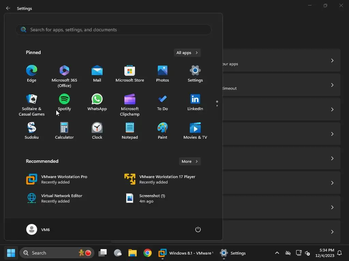Launch the To Do app
349x261 pixels.
163,102
